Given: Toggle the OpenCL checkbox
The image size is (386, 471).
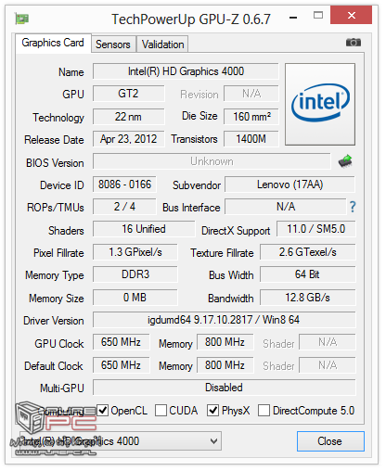Looking at the screenshot, I should point(102,411).
